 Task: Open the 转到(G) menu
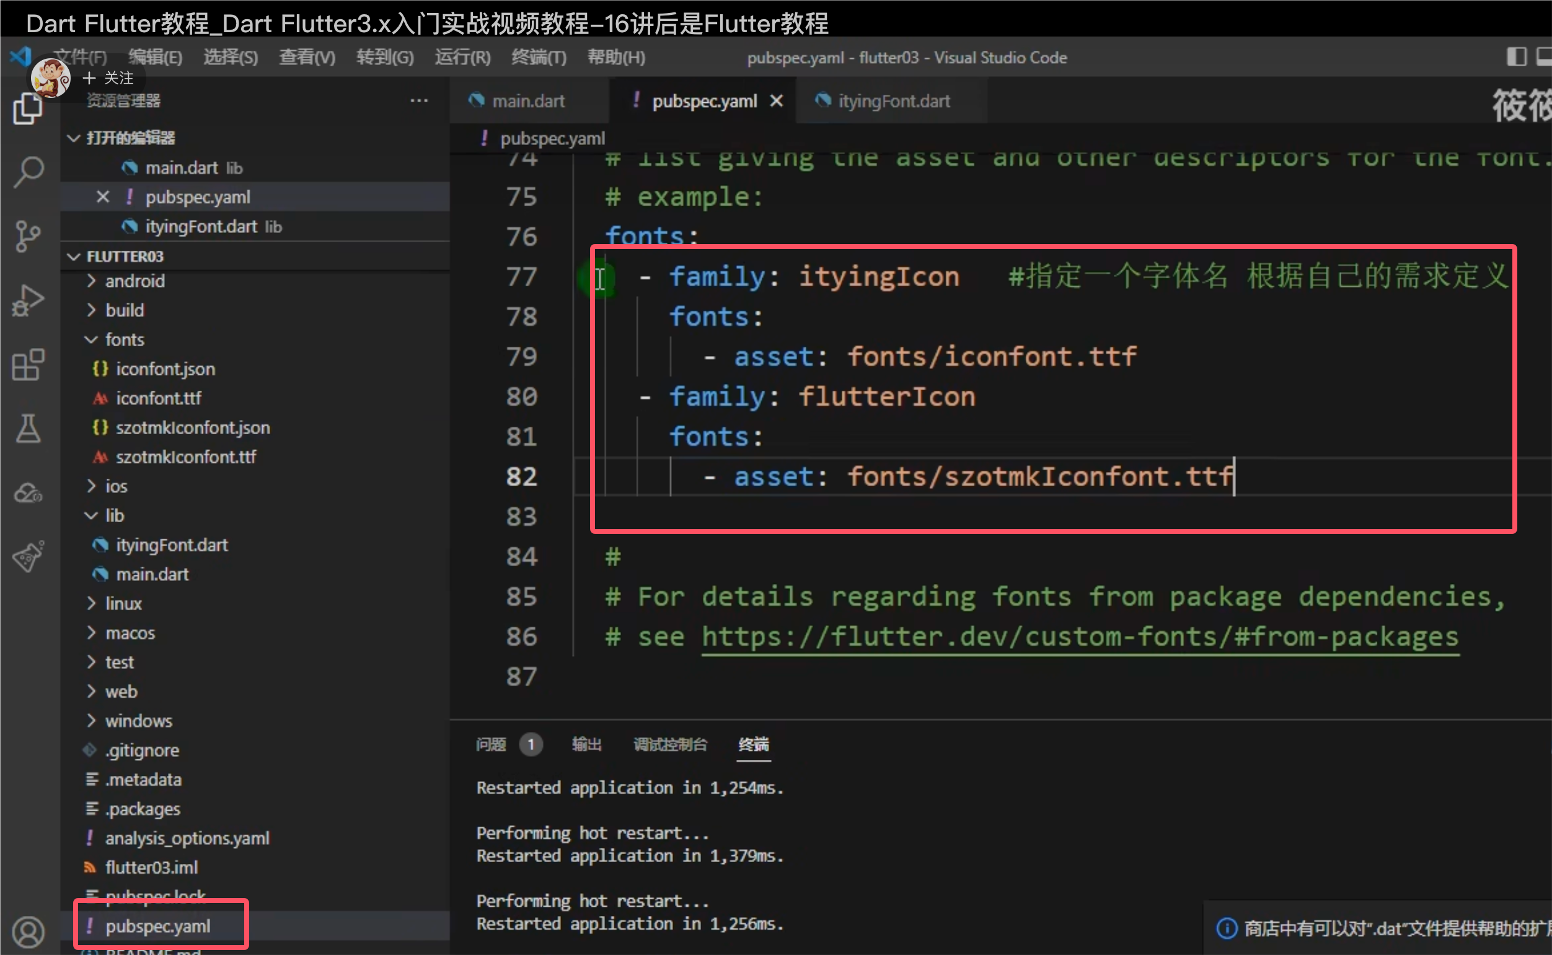(x=385, y=58)
